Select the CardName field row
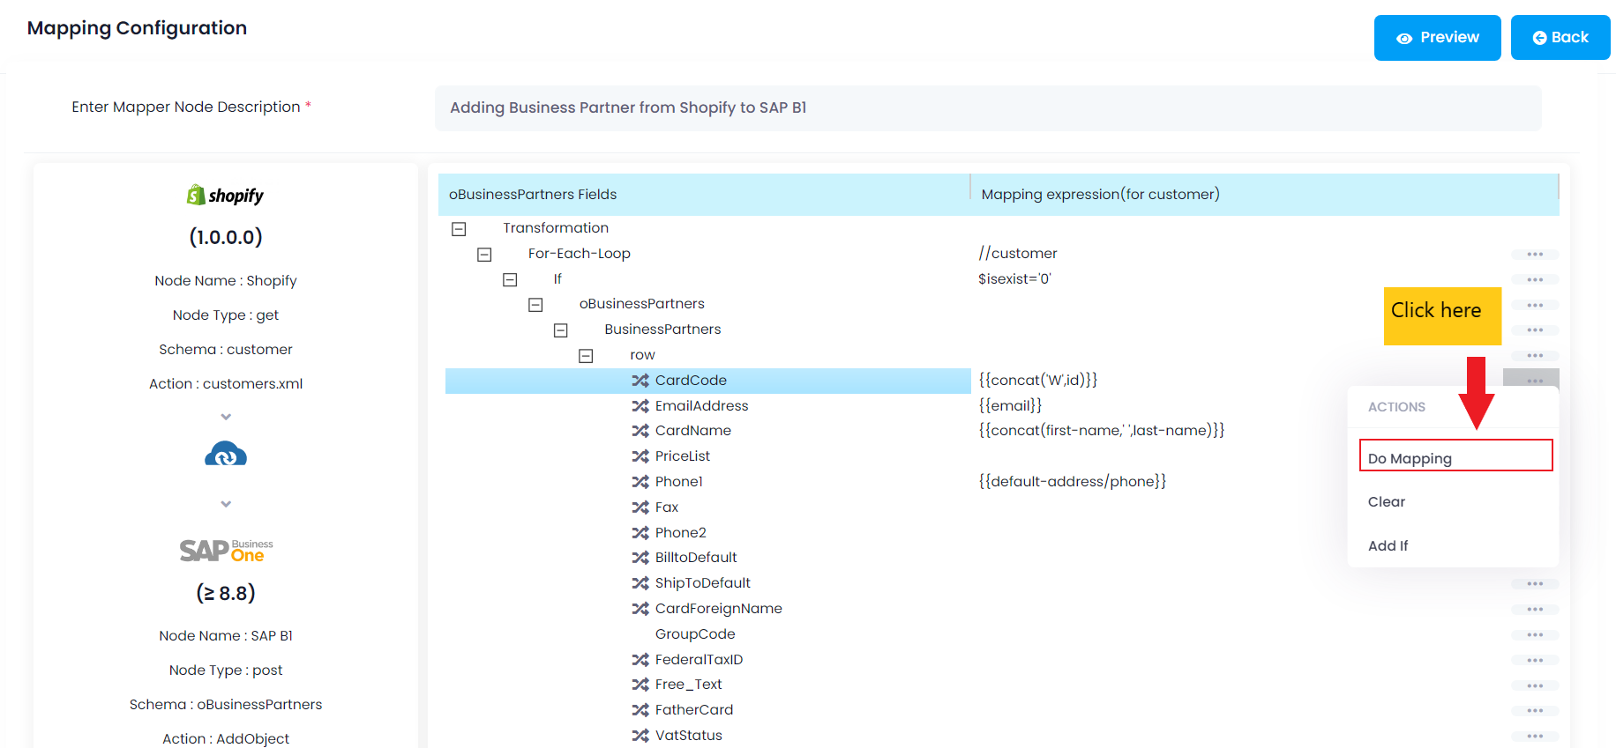1616x748 pixels. coord(692,431)
